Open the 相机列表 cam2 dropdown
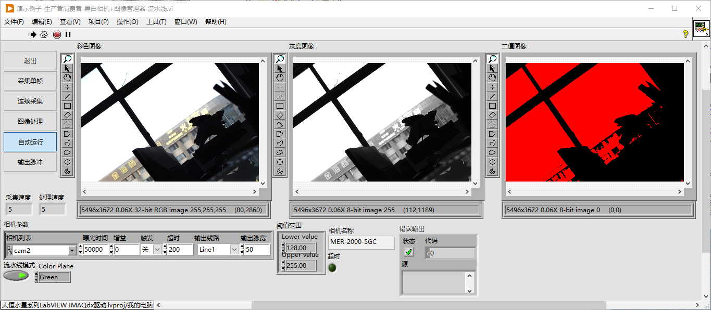 click(72, 250)
